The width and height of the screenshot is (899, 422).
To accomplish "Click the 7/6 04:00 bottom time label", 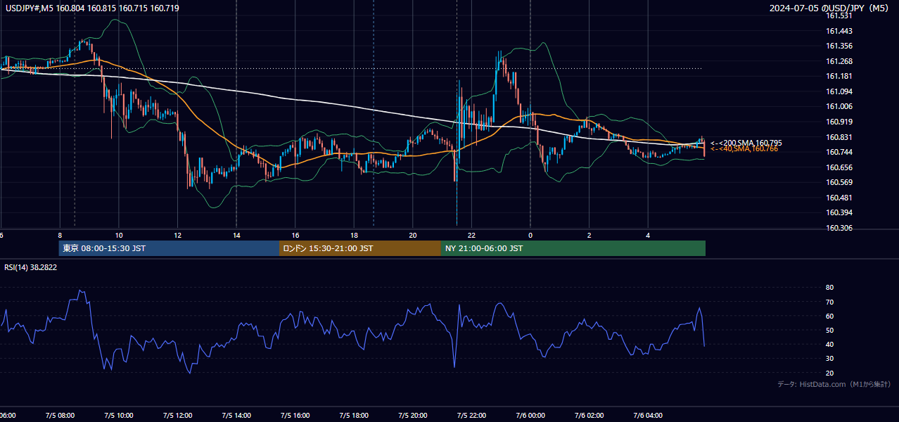I will click(649, 416).
